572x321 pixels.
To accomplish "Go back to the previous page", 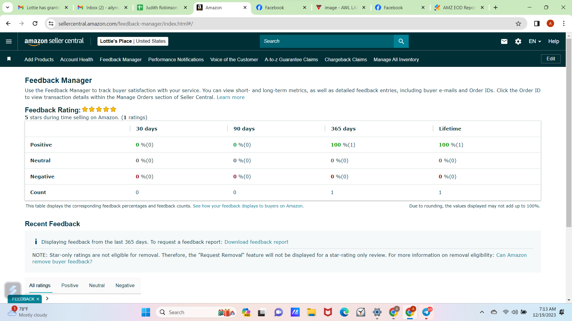I will [x=8, y=23].
